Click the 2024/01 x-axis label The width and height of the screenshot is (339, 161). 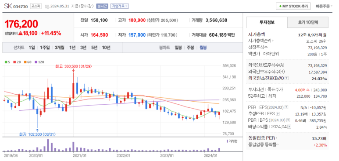[x=211, y=155]
